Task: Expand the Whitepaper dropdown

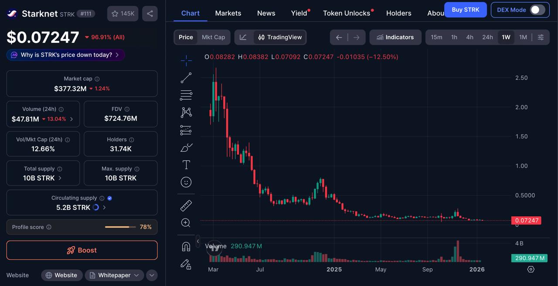Action: 114,275
